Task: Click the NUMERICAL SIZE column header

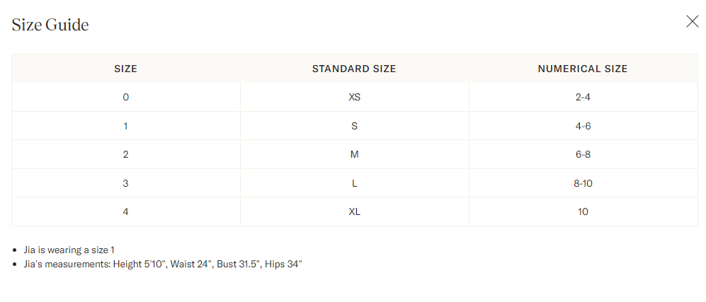Action: tap(583, 69)
